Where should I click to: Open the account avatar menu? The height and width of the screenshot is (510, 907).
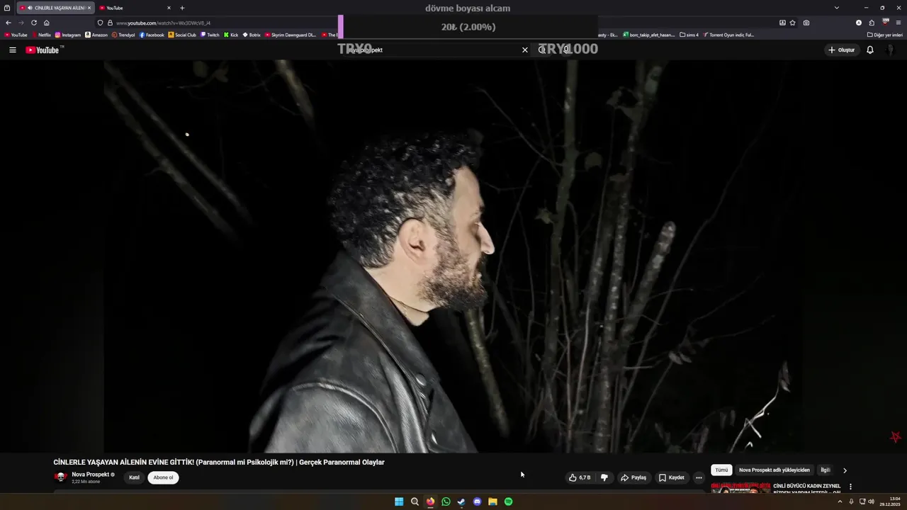[x=891, y=50]
